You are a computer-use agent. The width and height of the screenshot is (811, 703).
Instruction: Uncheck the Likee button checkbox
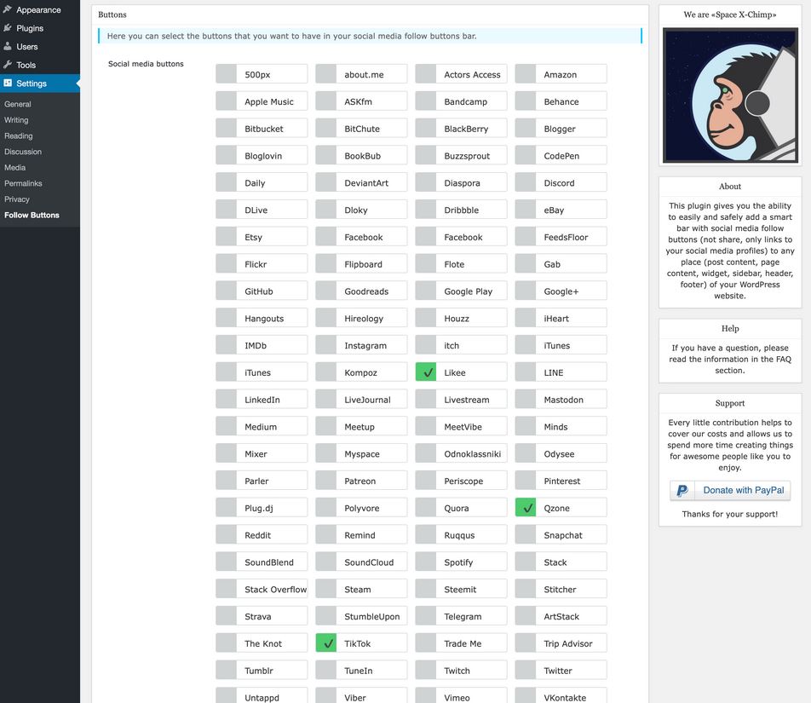[x=426, y=372]
